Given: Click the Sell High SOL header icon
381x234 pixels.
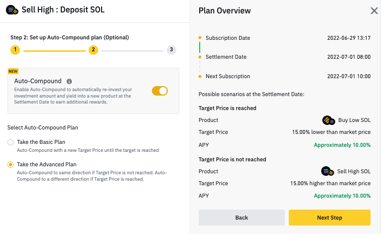Looking at the screenshot, I should click(12, 10).
